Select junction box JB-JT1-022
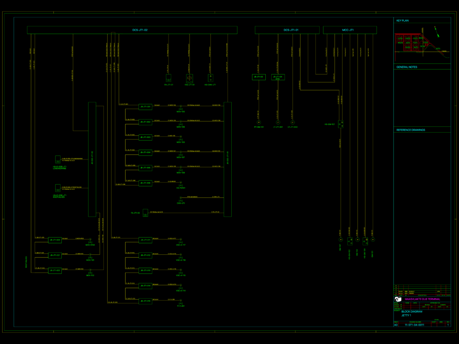This screenshot has width=459, height=344. click(x=55, y=271)
